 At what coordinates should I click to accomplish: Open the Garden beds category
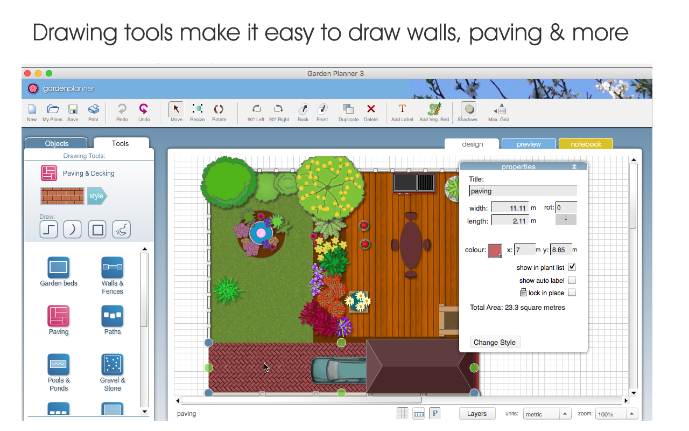click(x=59, y=268)
